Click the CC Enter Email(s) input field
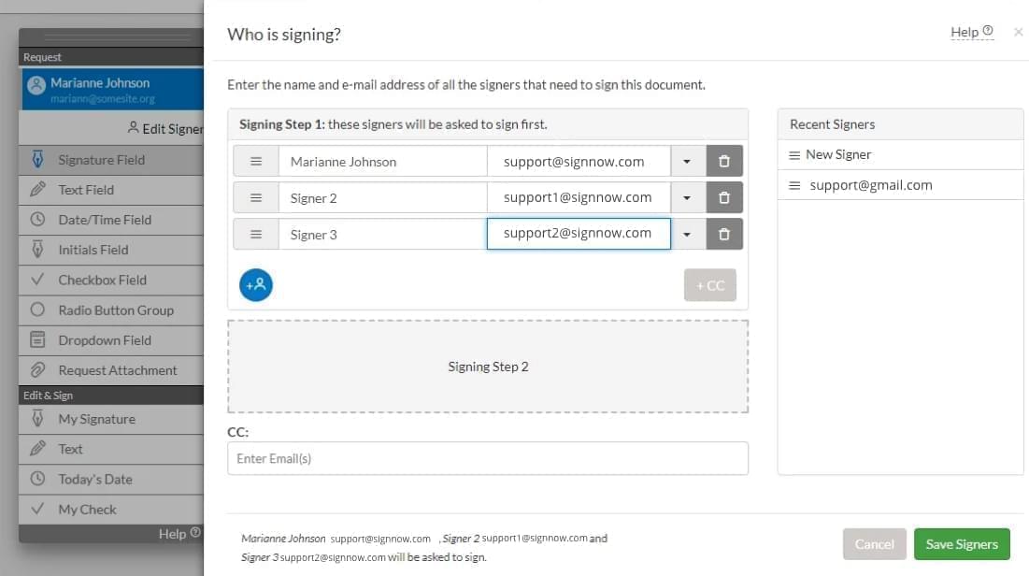Screen dimensions: 1029x576 (488, 458)
